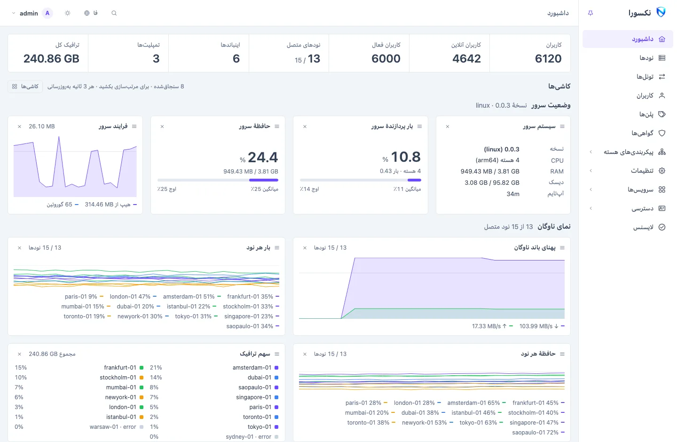Viewport: 677px width, 442px height.
Task: Click the بار هر نود handle icon
Action: click(x=277, y=248)
